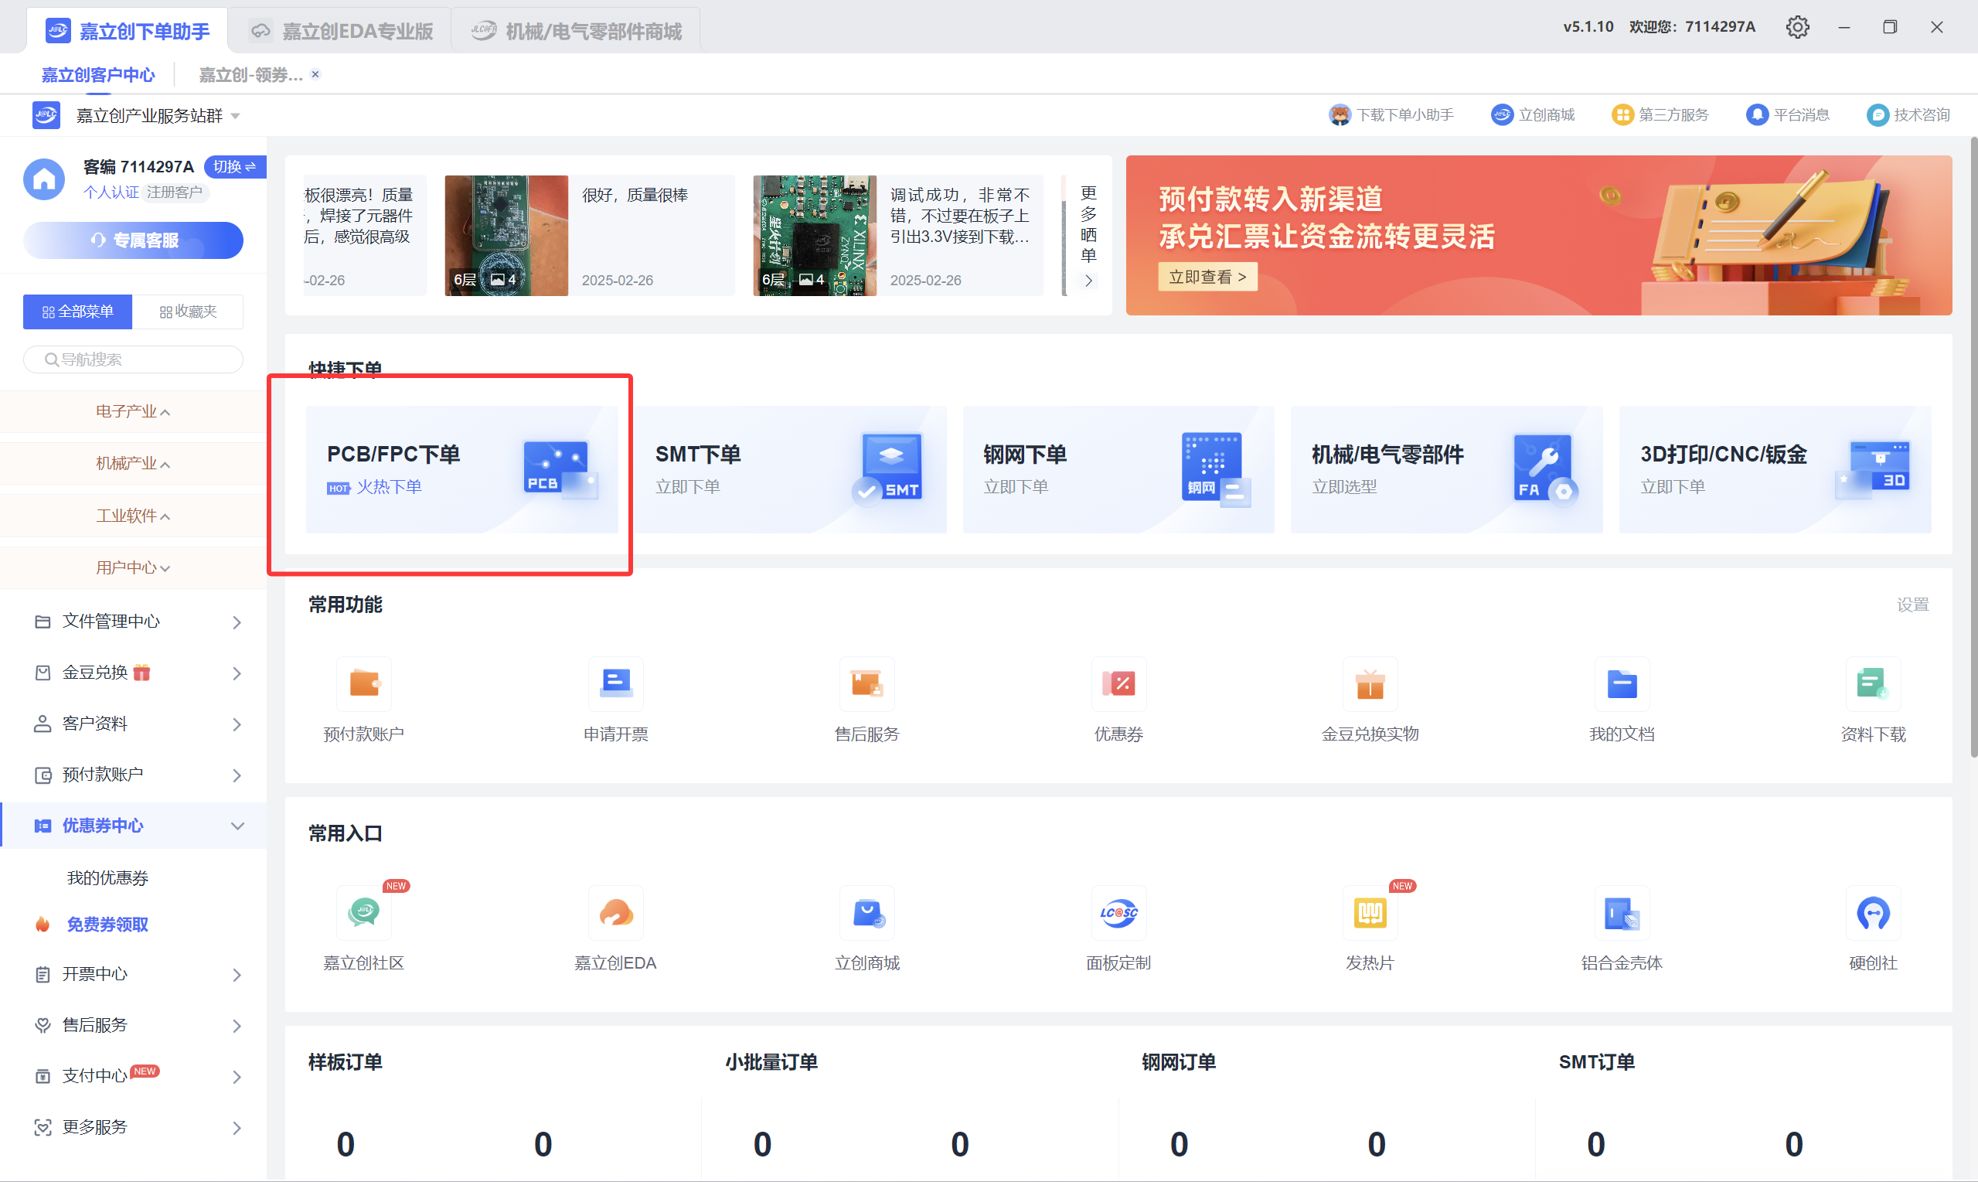The width and height of the screenshot is (1978, 1182).
Task: Select the 嘉立创客户中心 tab
Action: pyautogui.click(x=98, y=75)
